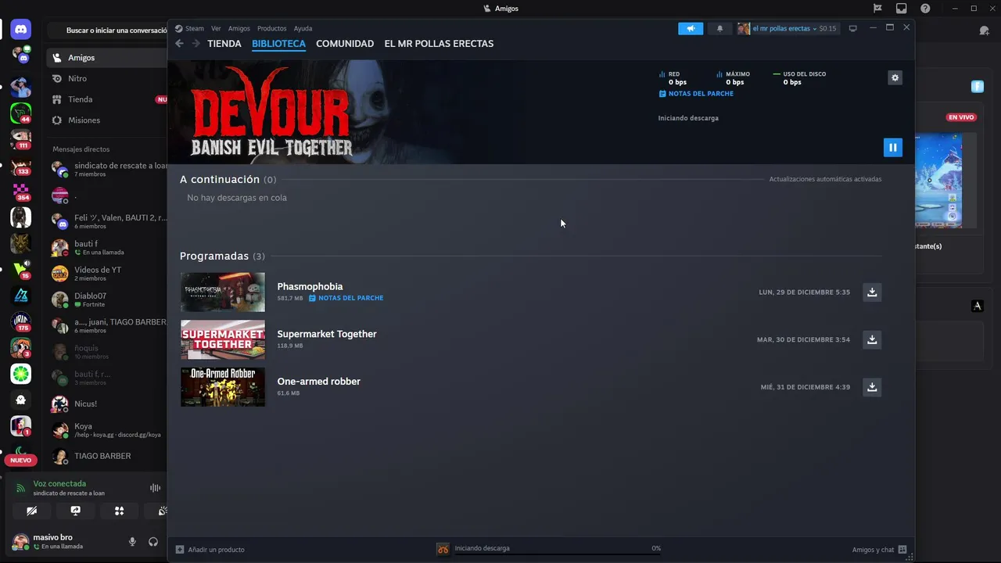Click the masivo bro user avatar
Image resolution: width=1001 pixels, height=563 pixels.
(x=20, y=541)
